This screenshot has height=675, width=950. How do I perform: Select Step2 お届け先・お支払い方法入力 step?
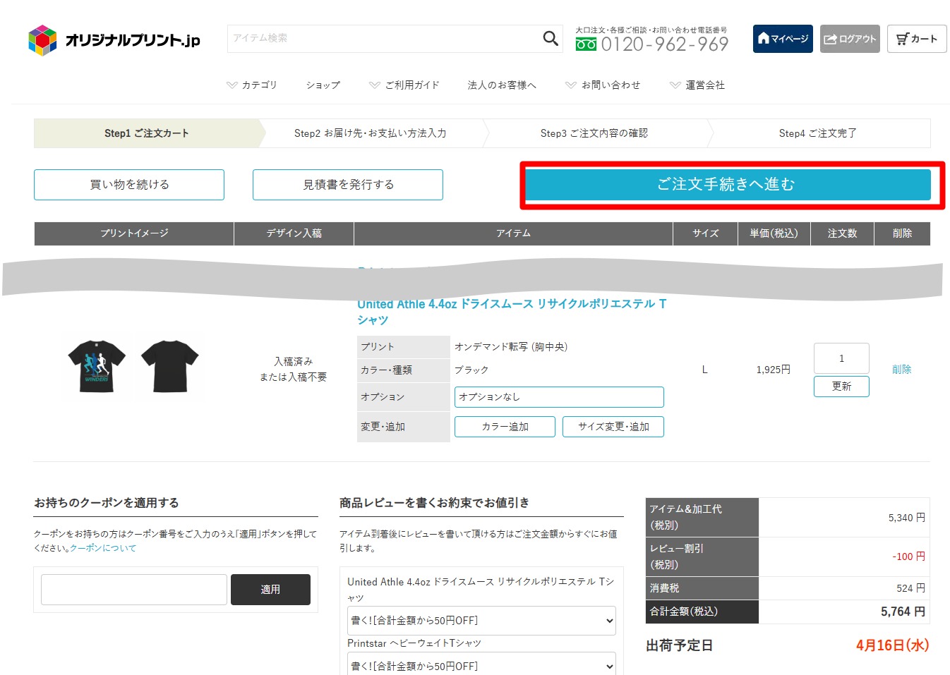(x=371, y=133)
